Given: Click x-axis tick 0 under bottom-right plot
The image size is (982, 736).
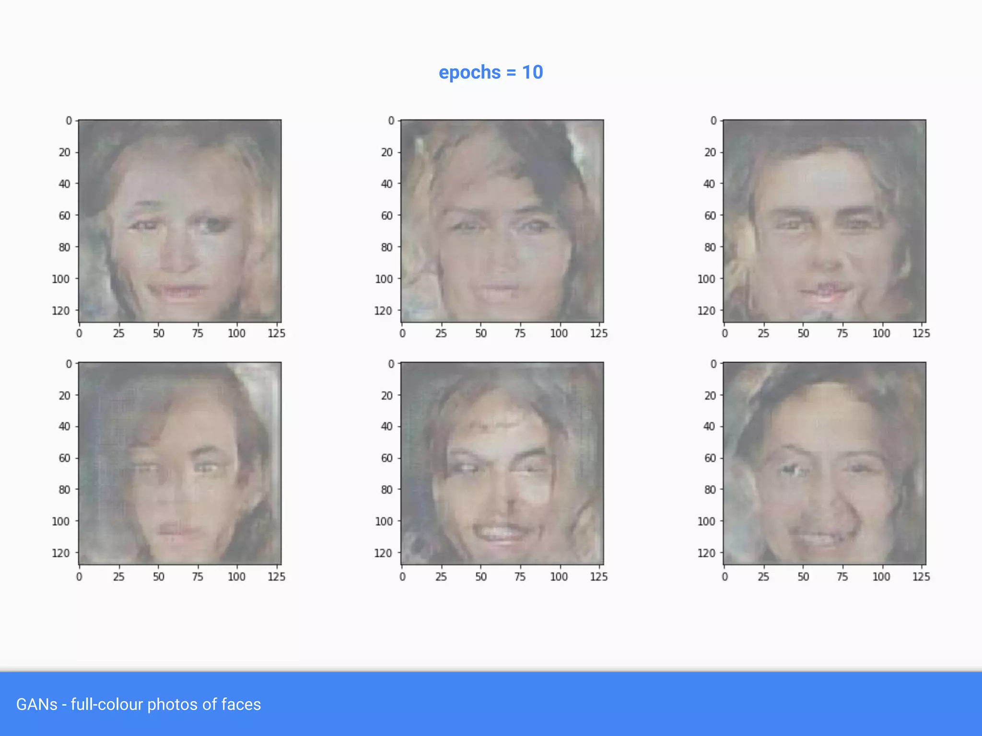Looking at the screenshot, I should pyautogui.click(x=725, y=576).
